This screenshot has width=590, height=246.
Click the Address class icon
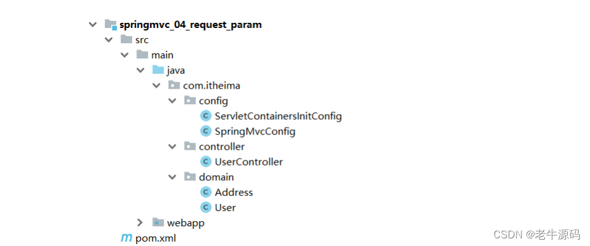[x=205, y=192]
